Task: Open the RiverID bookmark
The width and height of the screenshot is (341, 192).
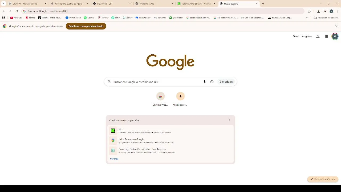Action: point(103,18)
